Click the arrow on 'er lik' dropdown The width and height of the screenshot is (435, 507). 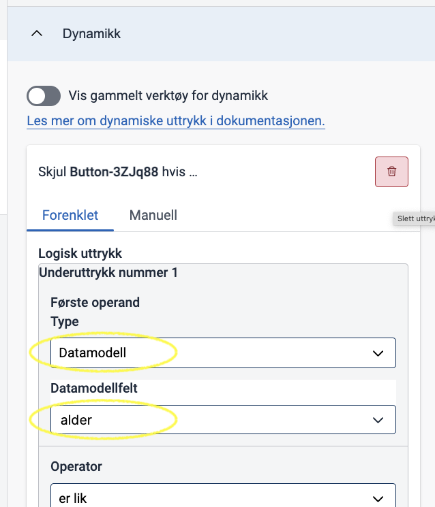tap(378, 499)
